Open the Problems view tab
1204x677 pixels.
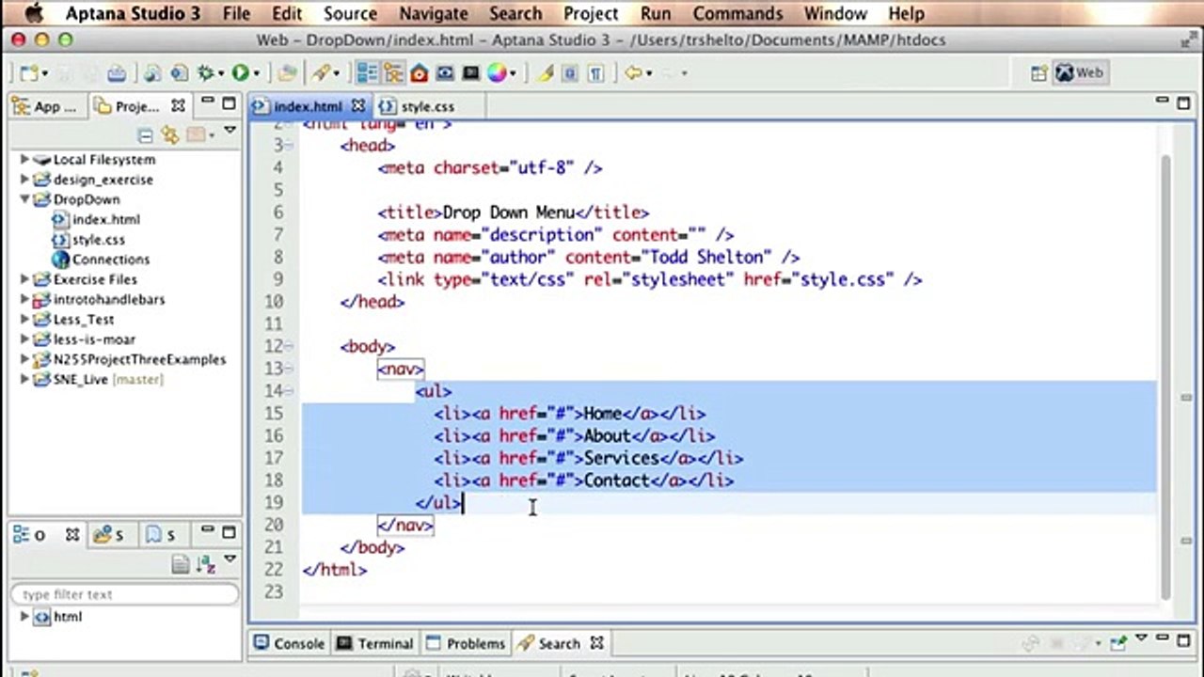465,643
